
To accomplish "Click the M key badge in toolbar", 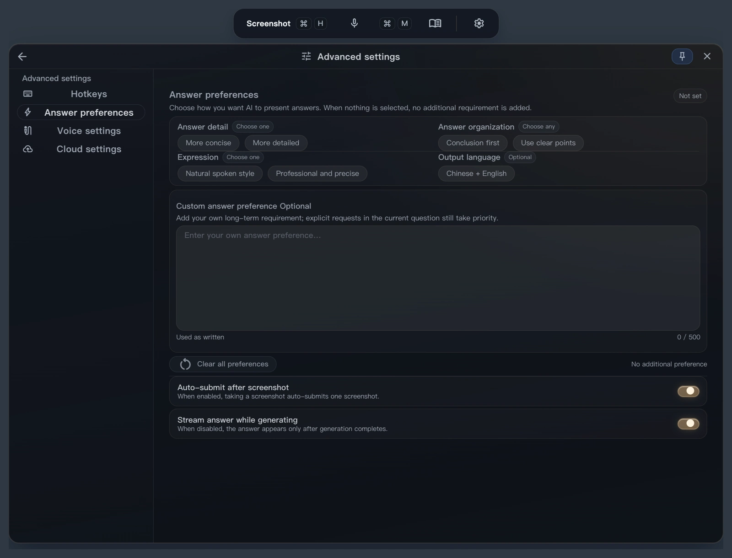I will (x=404, y=23).
